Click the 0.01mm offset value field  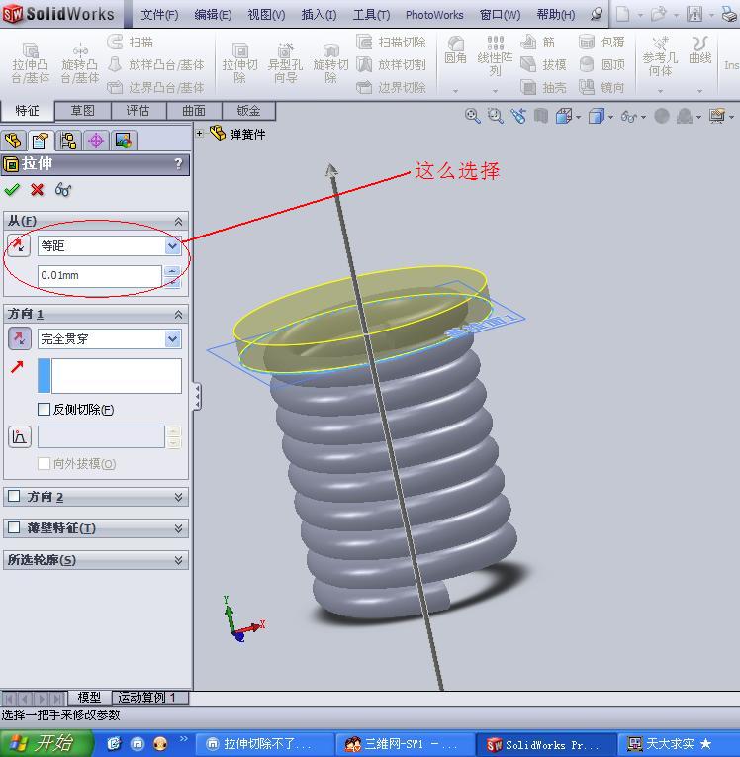pos(100,276)
